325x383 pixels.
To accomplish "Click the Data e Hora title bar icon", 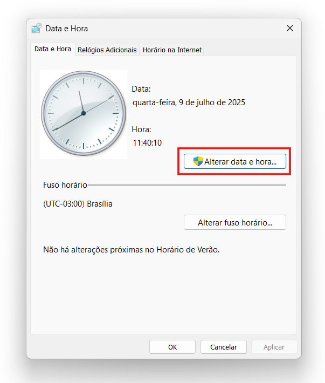I will point(37,29).
